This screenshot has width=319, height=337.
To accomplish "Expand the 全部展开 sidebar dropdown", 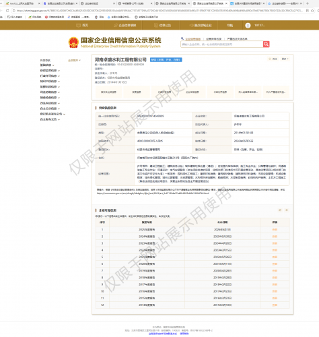I will (74, 60).
